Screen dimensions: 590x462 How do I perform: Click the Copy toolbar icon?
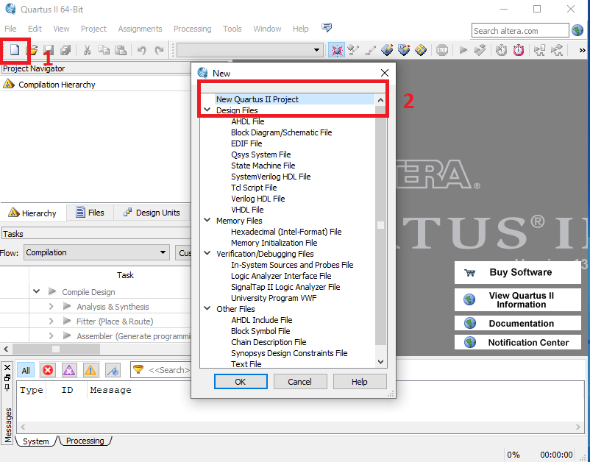pyautogui.click(x=104, y=50)
